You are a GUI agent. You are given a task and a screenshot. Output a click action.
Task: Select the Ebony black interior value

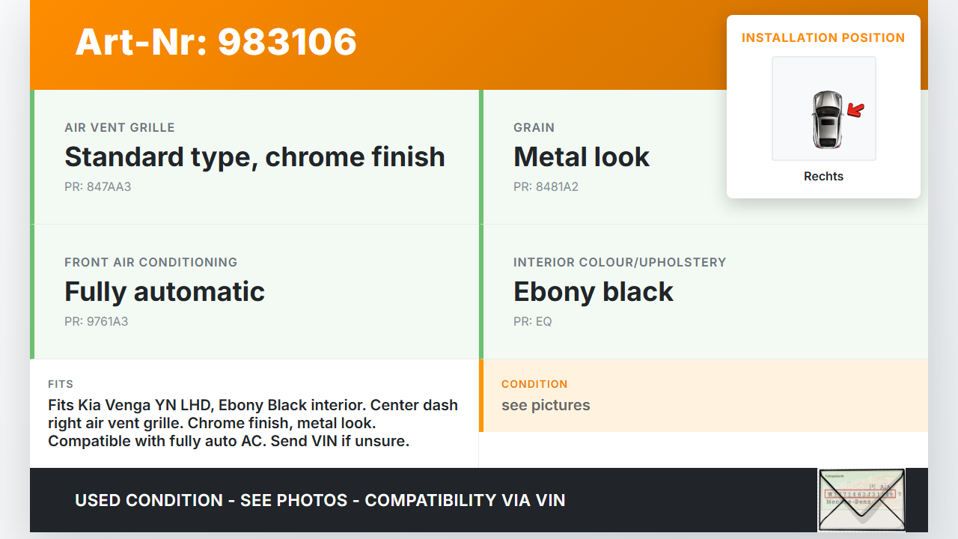(x=594, y=292)
